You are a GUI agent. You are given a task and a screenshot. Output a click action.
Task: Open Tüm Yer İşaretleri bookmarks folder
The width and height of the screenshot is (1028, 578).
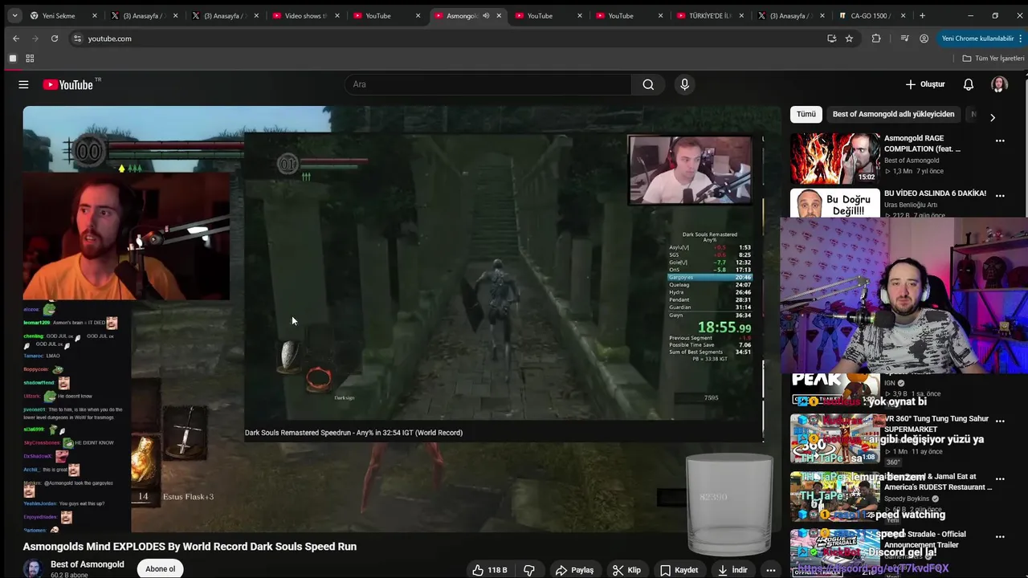click(993, 59)
